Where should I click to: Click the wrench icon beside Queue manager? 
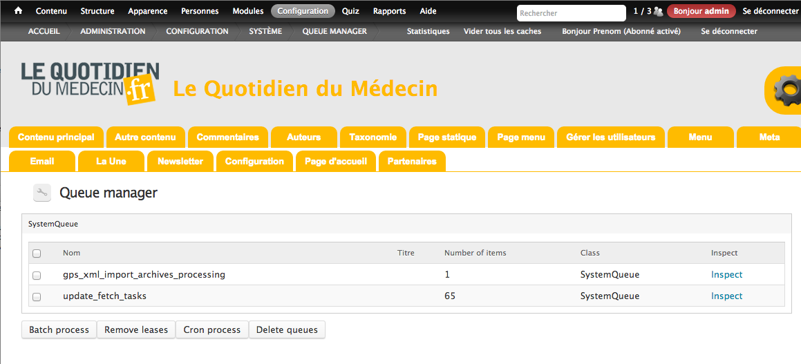[x=42, y=193]
